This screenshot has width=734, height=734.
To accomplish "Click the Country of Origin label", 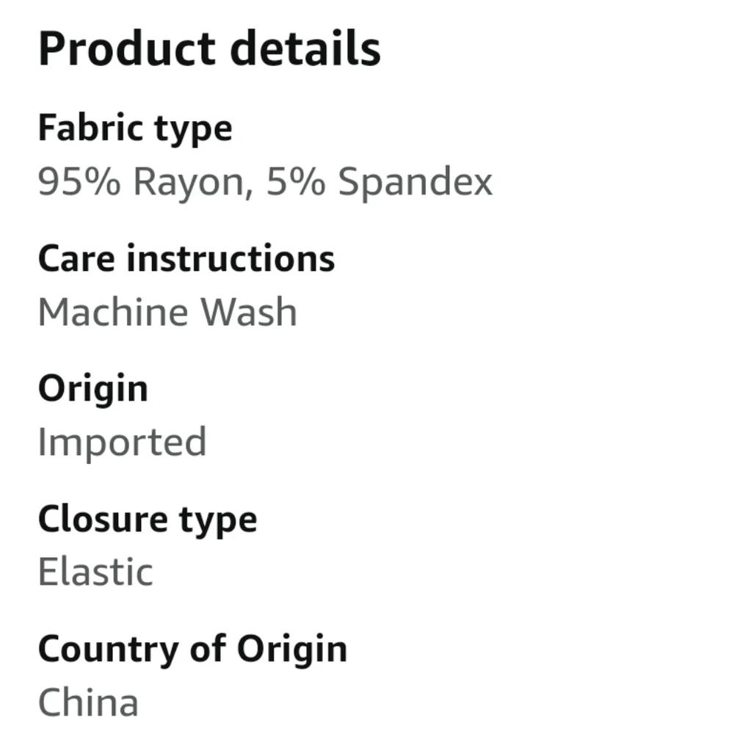I will coord(193,650).
